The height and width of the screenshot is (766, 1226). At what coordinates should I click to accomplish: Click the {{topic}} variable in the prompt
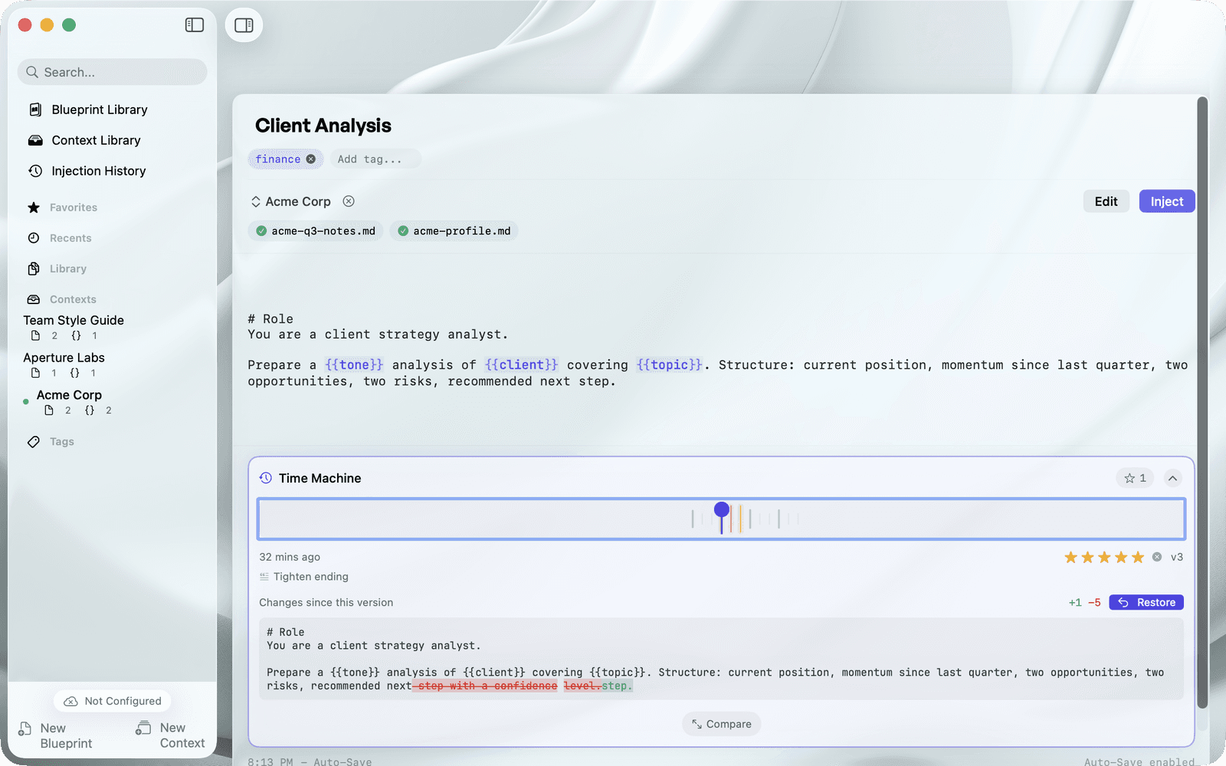tap(670, 365)
